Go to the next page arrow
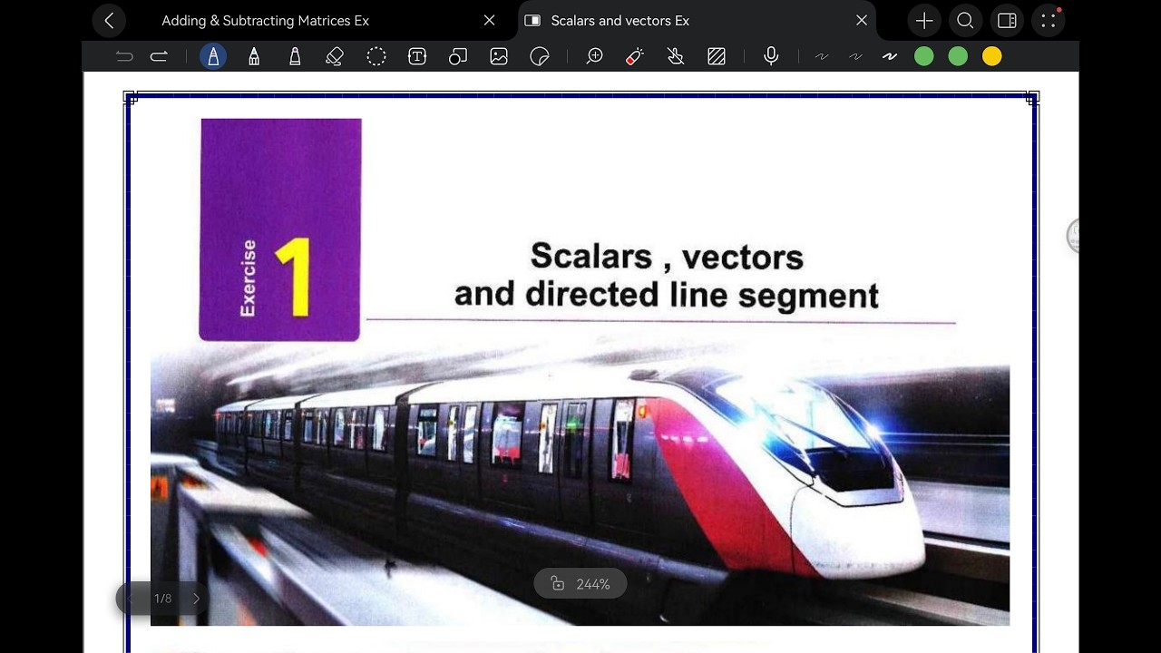This screenshot has height=653, width=1161. 196,599
